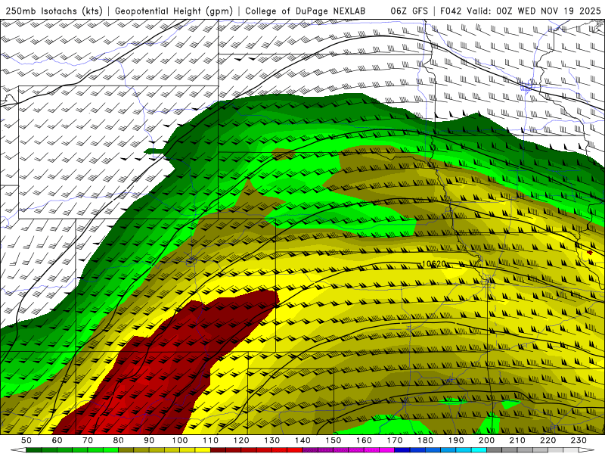Click the '180' value on the color scale
Screen dimensions: 605x454
(426, 440)
